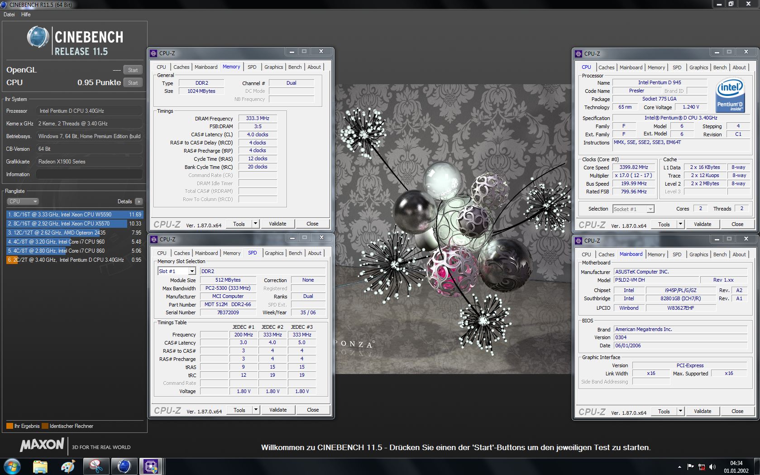Viewport: 760px width, 475px height.
Task: Start the CPU benchmark
Action: point(133,83)
